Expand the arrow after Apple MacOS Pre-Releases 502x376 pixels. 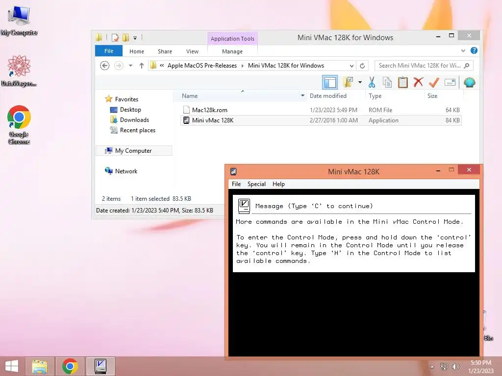point(242,66)
